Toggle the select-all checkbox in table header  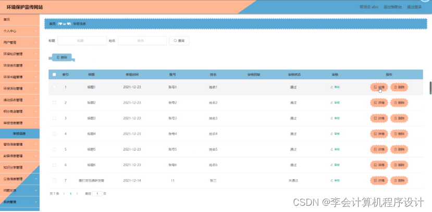point(54,74)
